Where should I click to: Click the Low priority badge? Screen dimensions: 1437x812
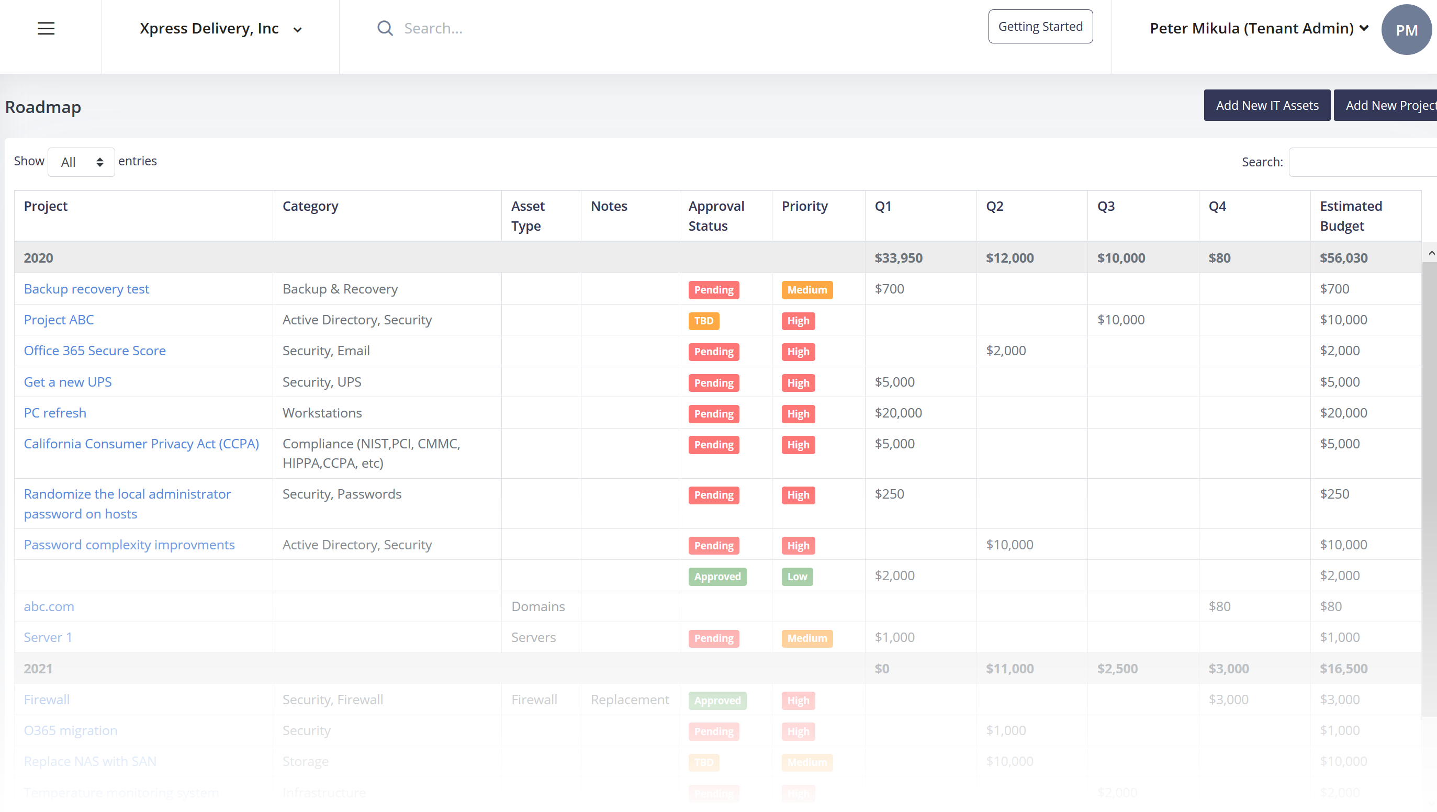(x=796, y=577)
